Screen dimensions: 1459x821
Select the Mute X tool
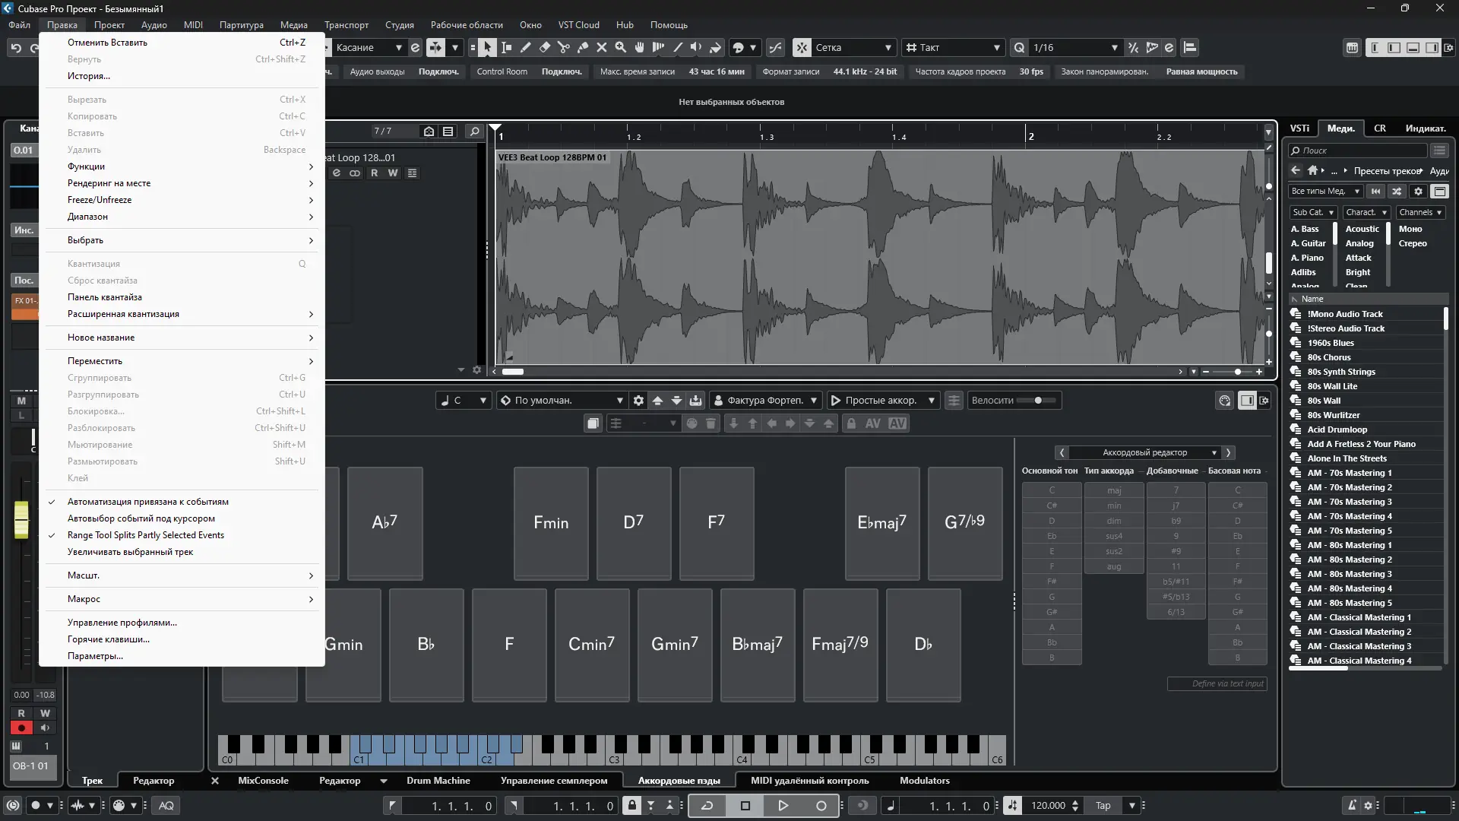click(601, 47)
